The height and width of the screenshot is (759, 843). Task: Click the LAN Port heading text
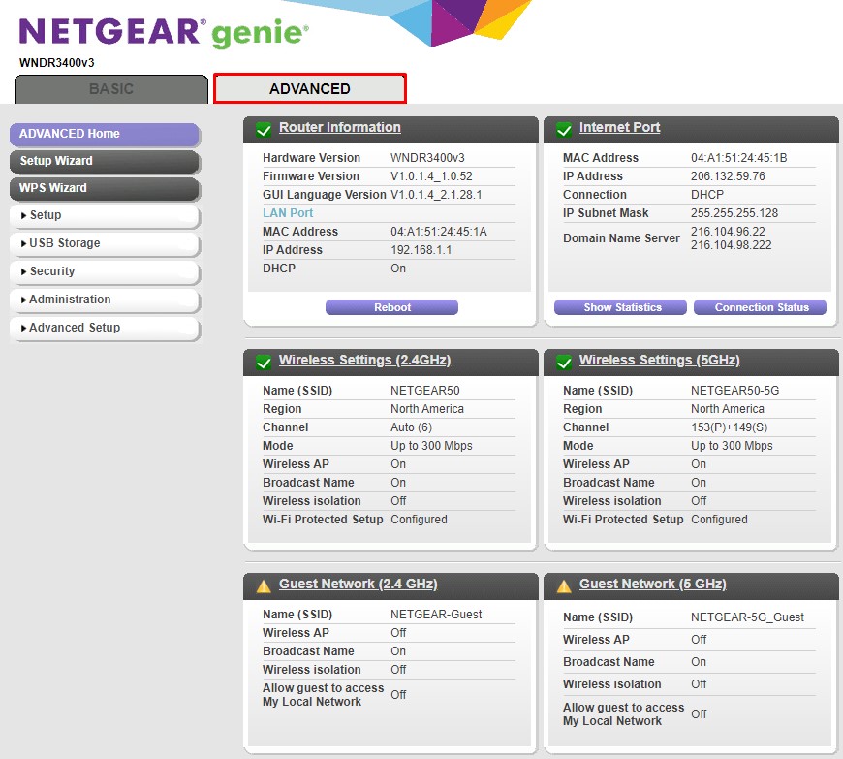288,213
